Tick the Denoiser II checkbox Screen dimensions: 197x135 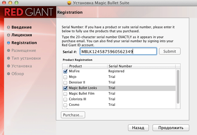pyautogui.click(x=65, y=83)
